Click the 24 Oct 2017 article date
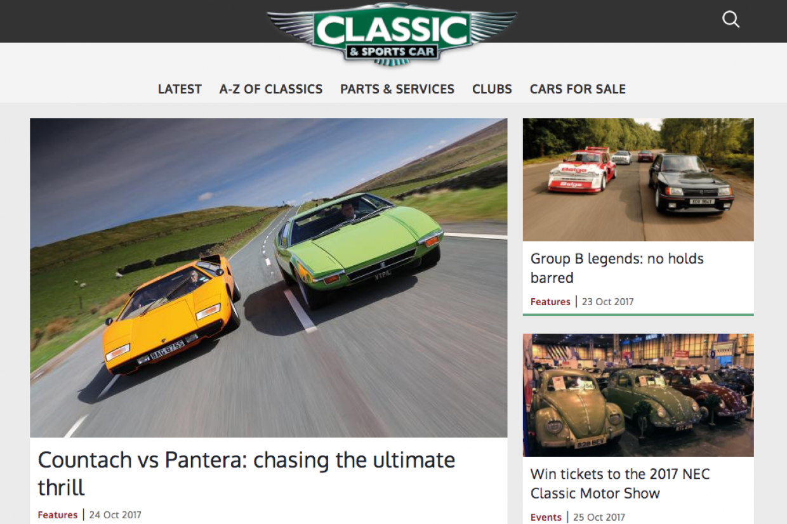This screenshot has height=524, width=787. coord(116,515)
